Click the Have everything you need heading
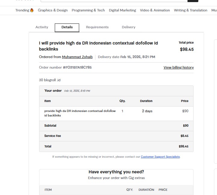 [x=116, y=172]
